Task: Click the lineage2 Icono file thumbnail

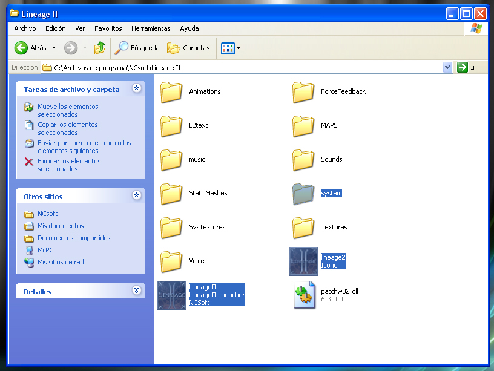Action: pos(304,261)
